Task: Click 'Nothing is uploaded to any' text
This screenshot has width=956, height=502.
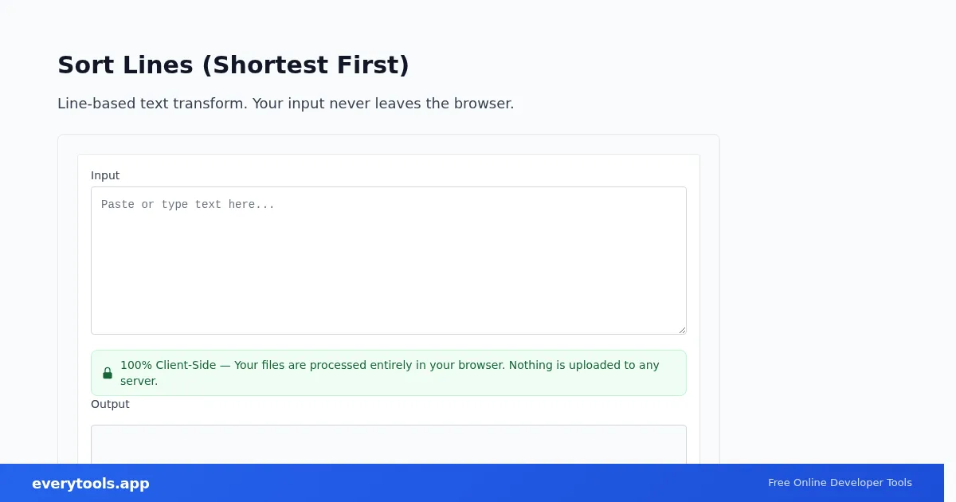Action: [x=584, y=365]
